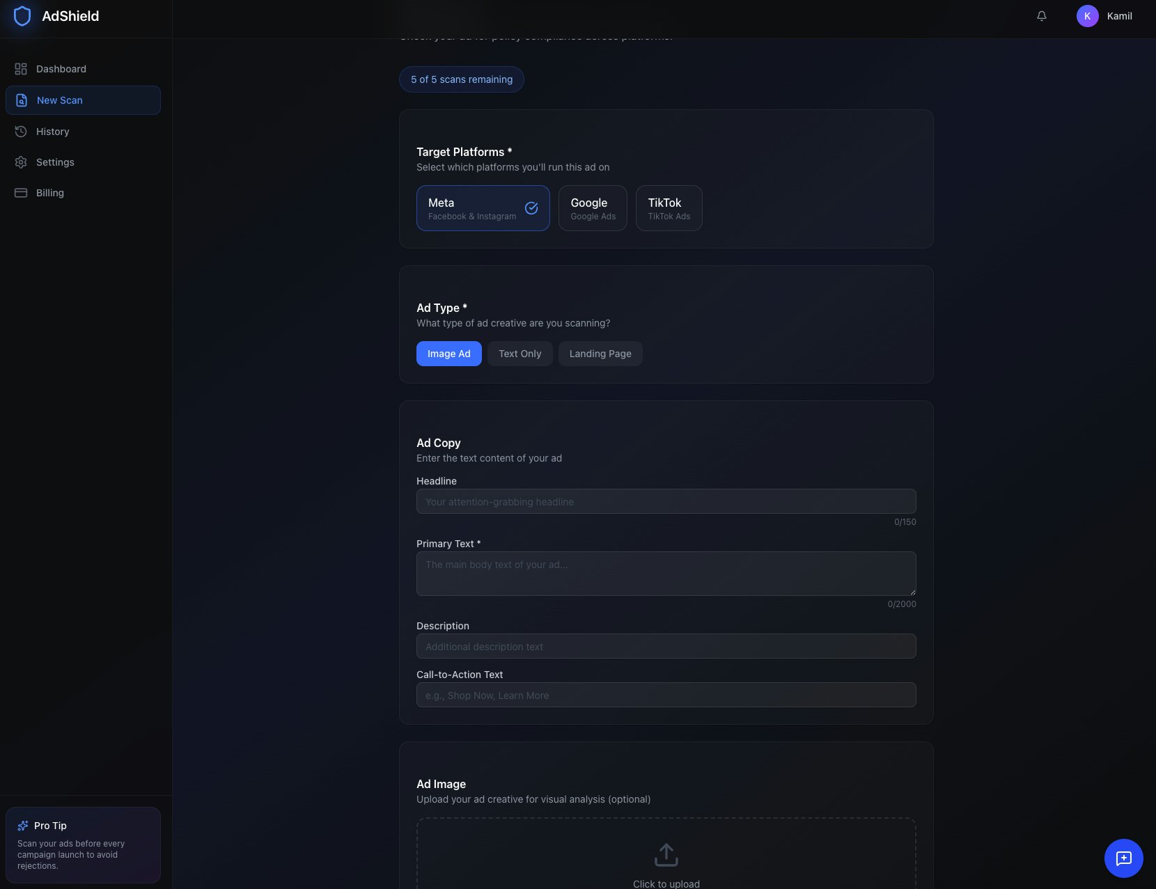Open the feedback chat bubble button
The image size is (1156, 889).
[x=1123, y=858]
